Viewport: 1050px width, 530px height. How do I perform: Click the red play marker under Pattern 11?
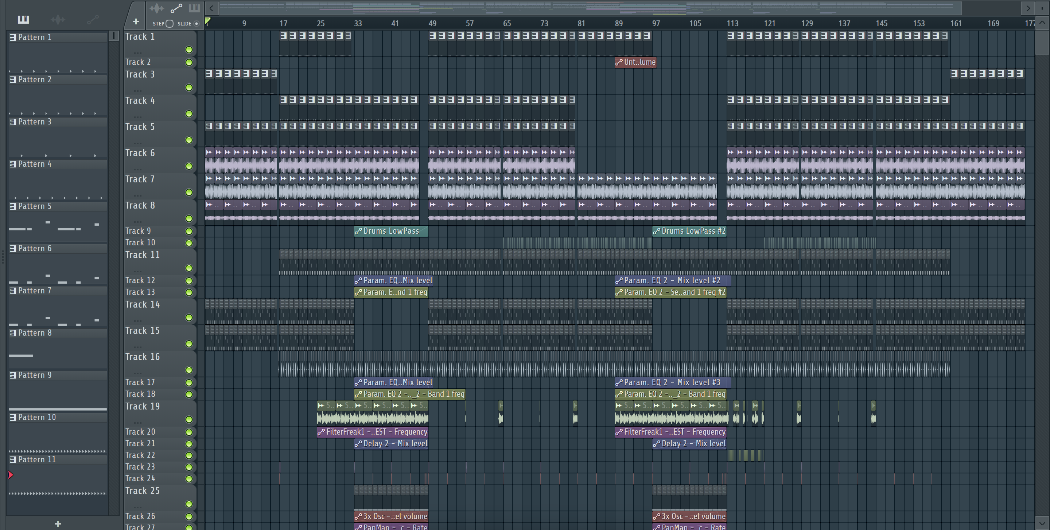[11, 475]
